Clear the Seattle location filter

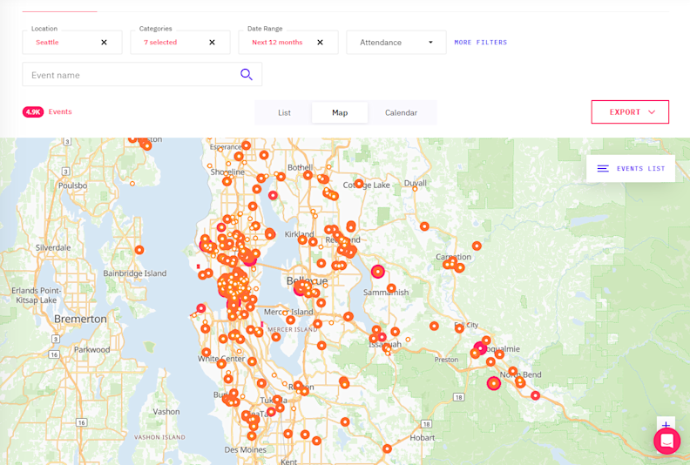coord(104,42)
